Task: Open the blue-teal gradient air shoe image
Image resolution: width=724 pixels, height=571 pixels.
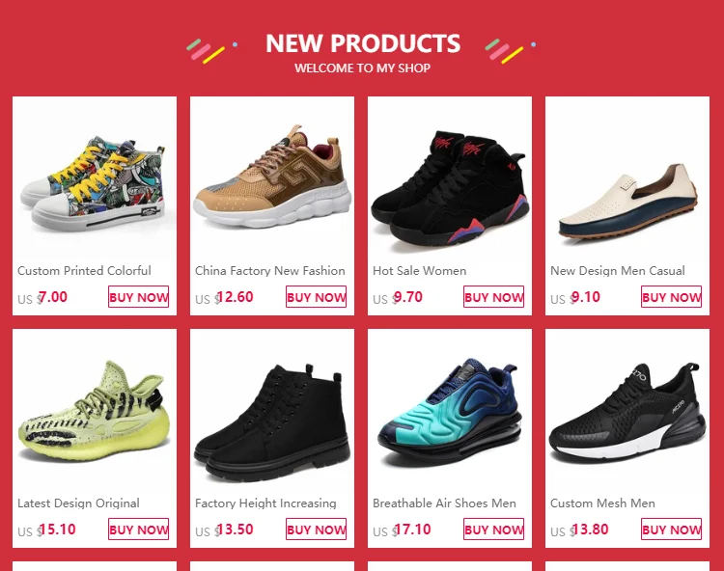Action: click(450, 412)
